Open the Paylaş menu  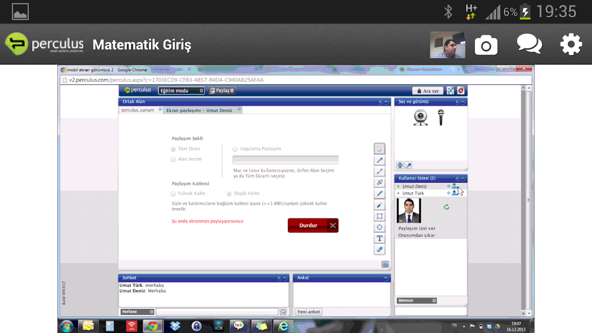coord(222,91)
